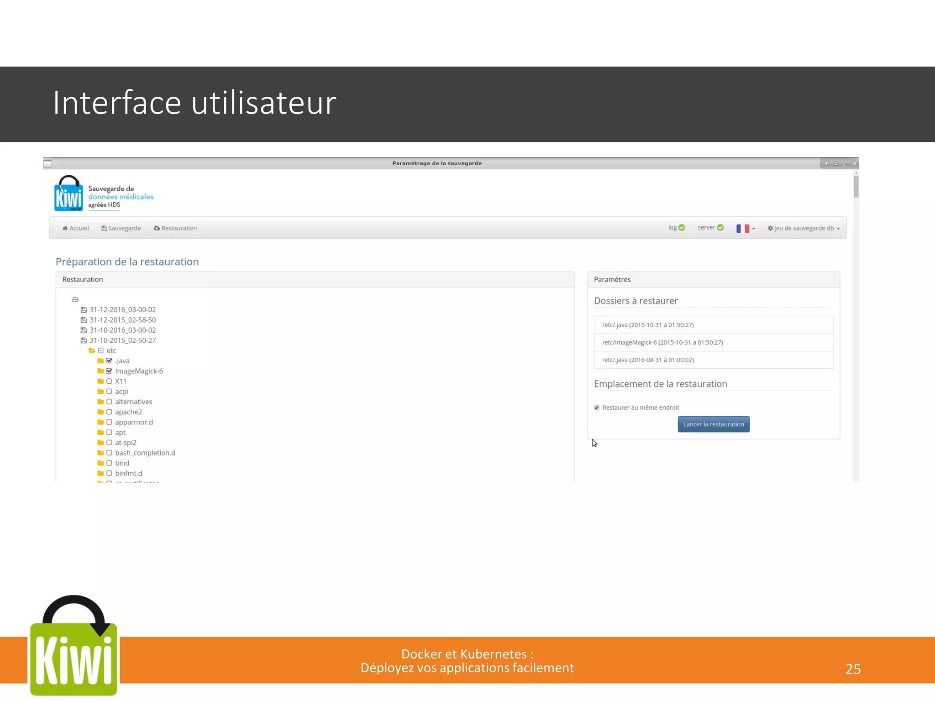Viewport: 935px width, 701px height.
Task: Click the folder icon beside X11
Action: [100, 381]
